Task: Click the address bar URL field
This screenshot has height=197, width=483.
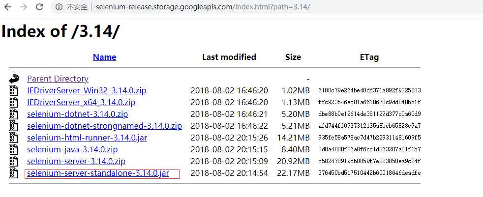Action: coord(203,7)
